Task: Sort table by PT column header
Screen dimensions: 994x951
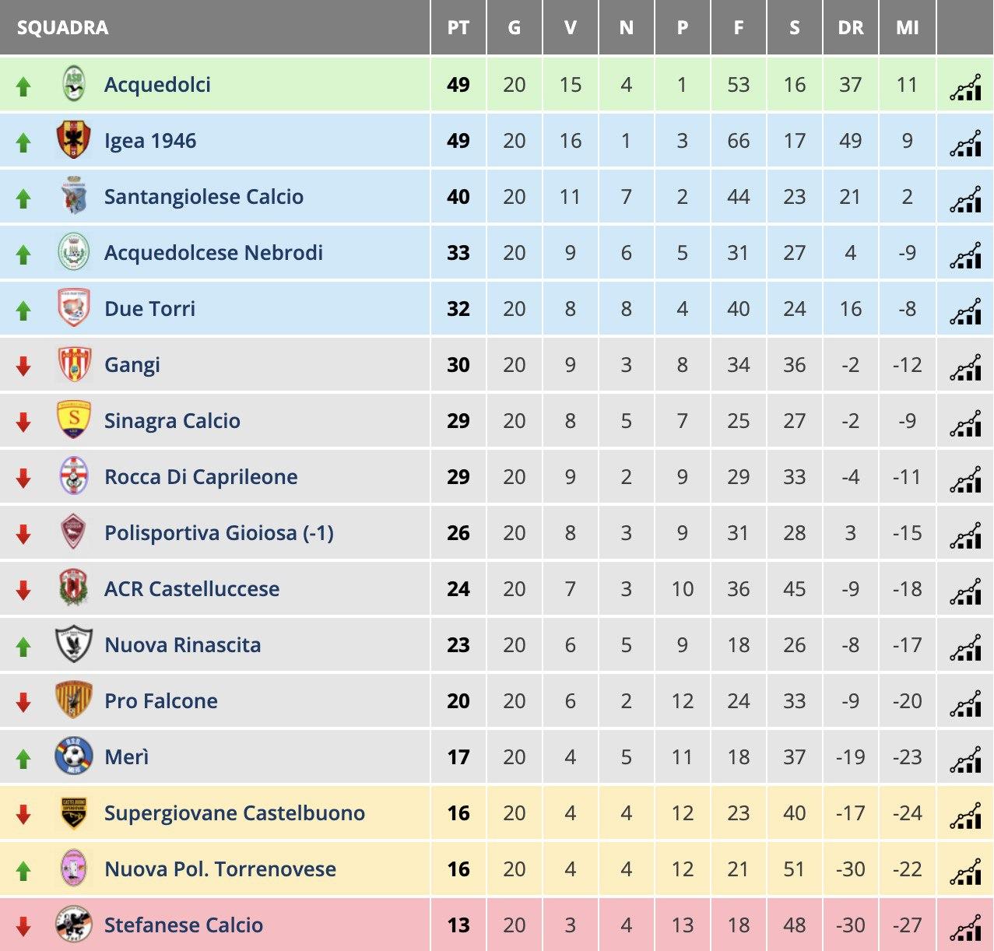Action: [458, 28]
